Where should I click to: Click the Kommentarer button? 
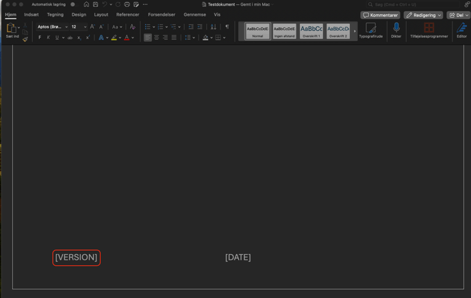pos(380,14)
